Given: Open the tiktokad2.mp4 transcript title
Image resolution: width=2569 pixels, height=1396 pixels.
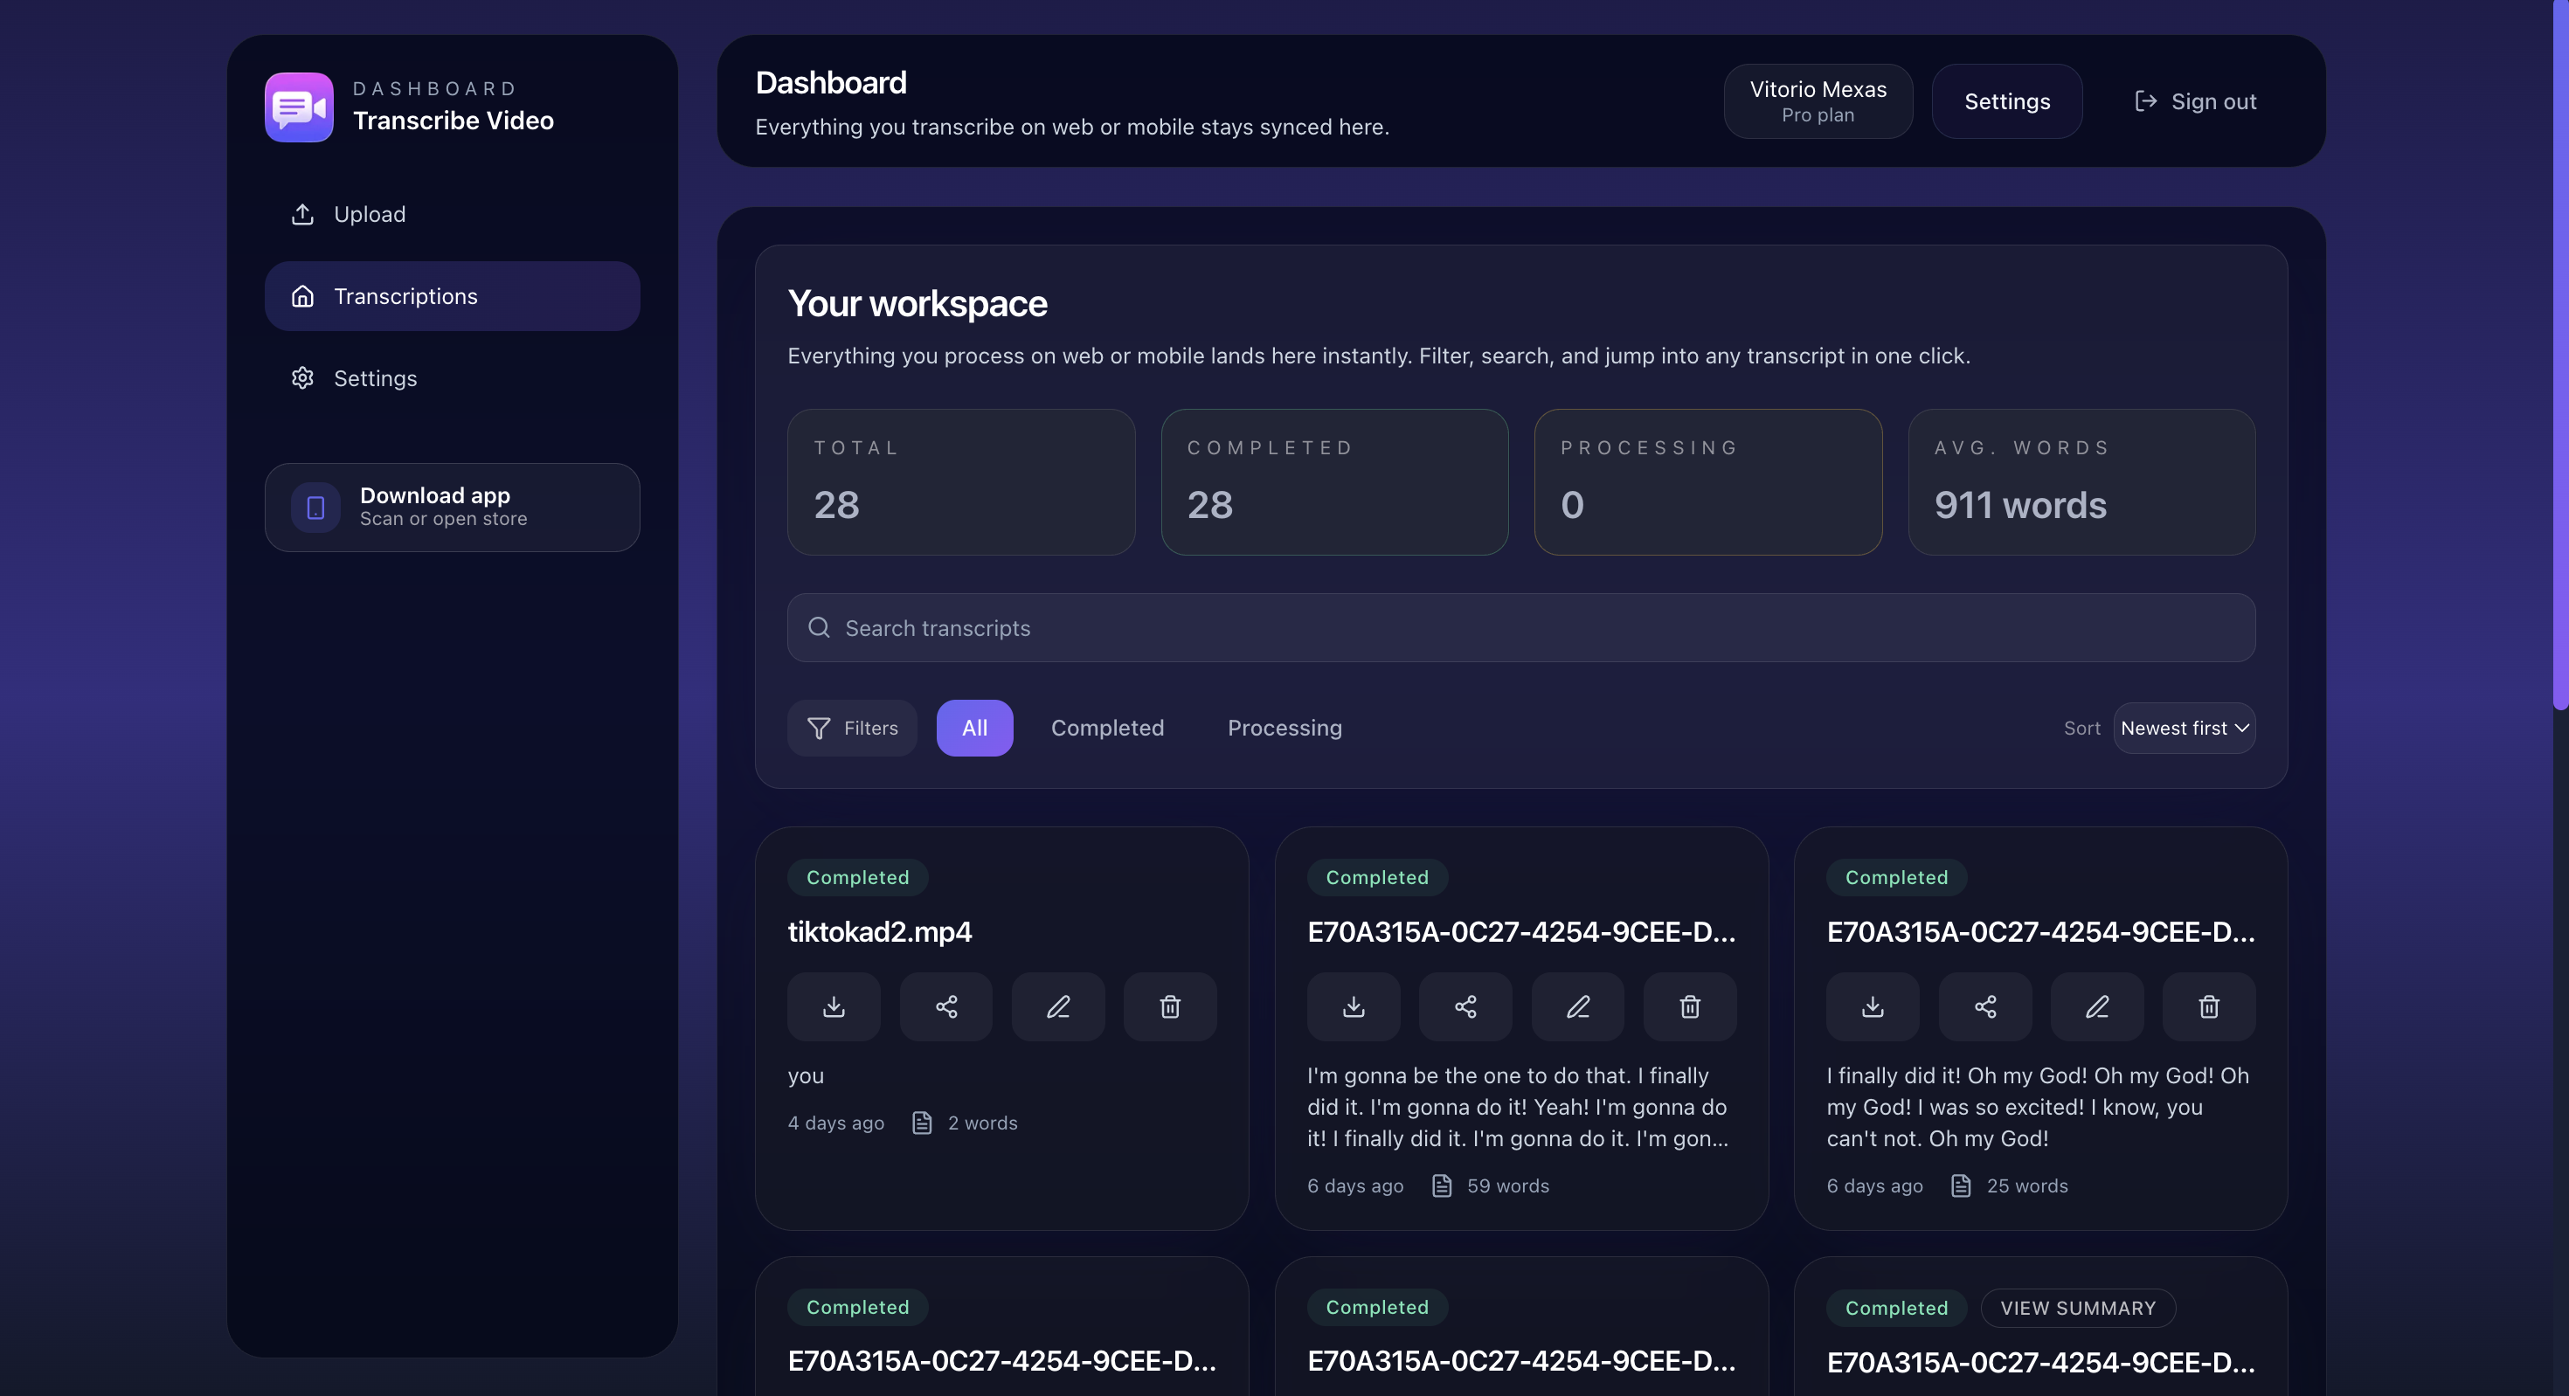Looking at the screenshot, I should tap(880, 931).
